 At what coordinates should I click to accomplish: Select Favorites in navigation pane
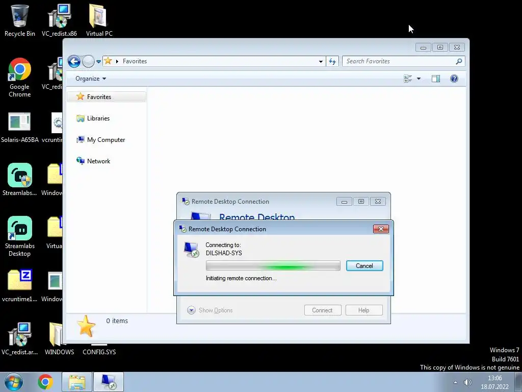point(107,96)
